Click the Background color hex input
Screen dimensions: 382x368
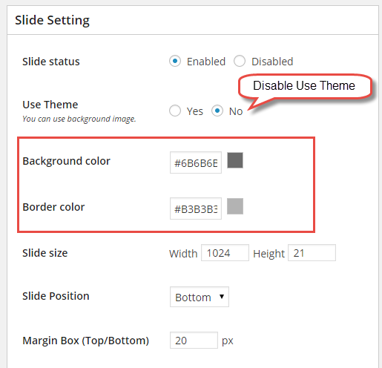coord(196,162)
